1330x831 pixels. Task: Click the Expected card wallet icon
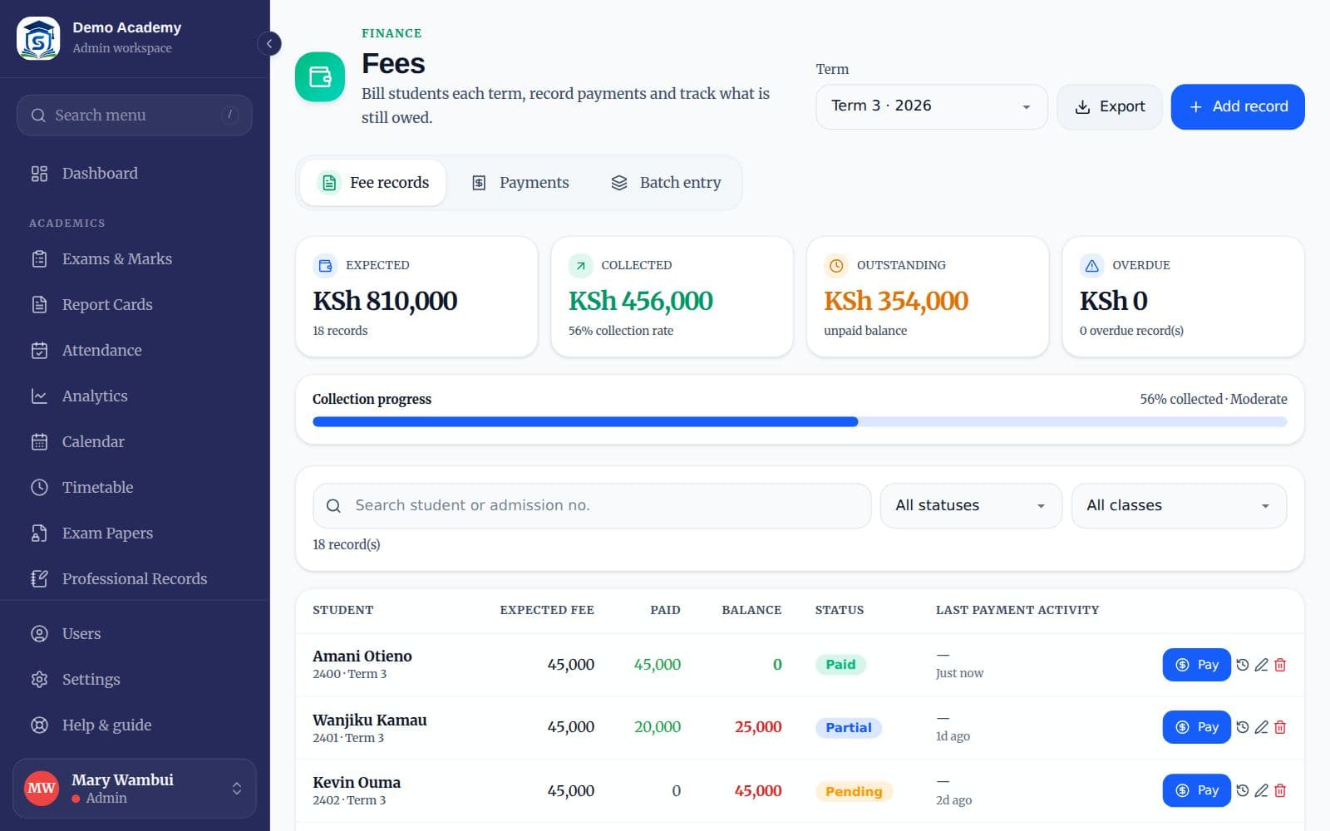(x=325, y=265)
